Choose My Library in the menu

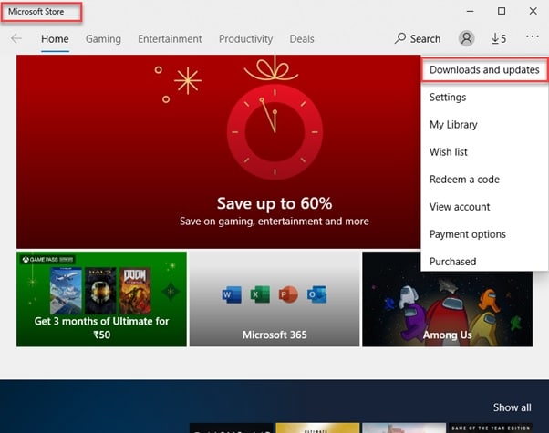click(484, 124)
